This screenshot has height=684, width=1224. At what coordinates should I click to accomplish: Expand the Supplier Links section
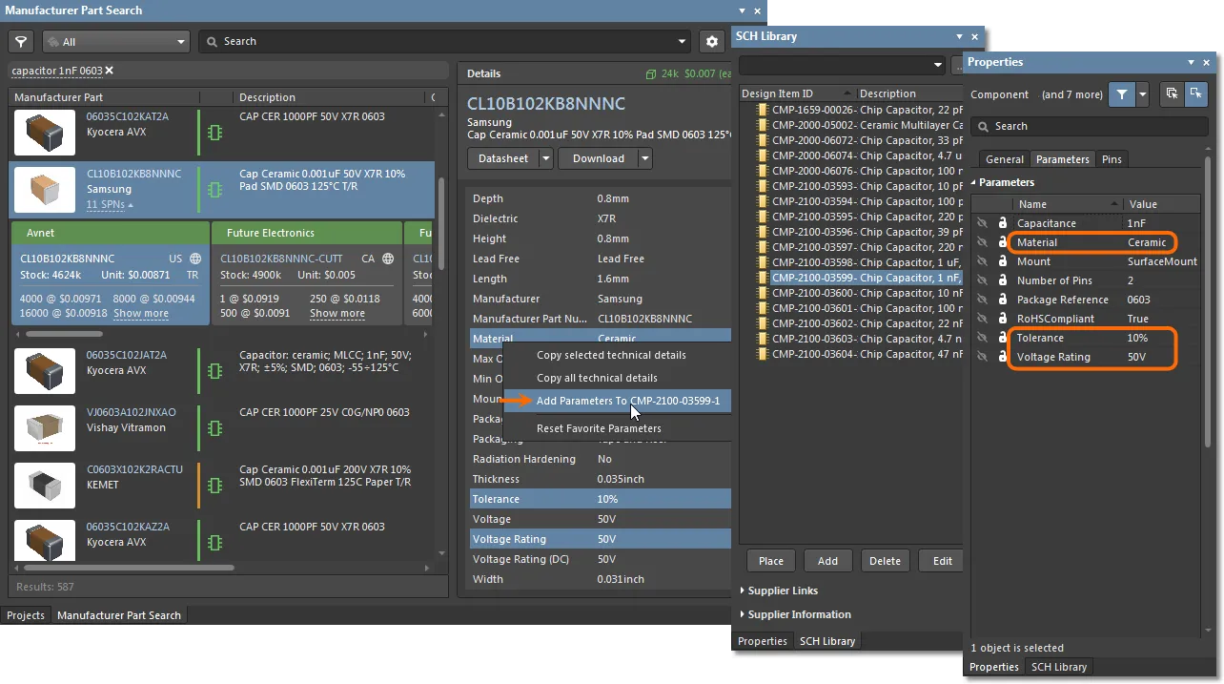coord(782,591)
